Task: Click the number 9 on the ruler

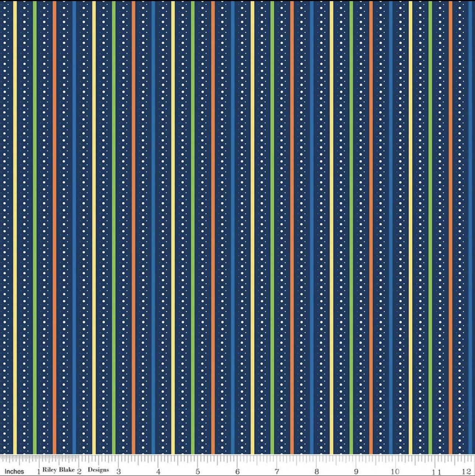Action: point(356,471)
